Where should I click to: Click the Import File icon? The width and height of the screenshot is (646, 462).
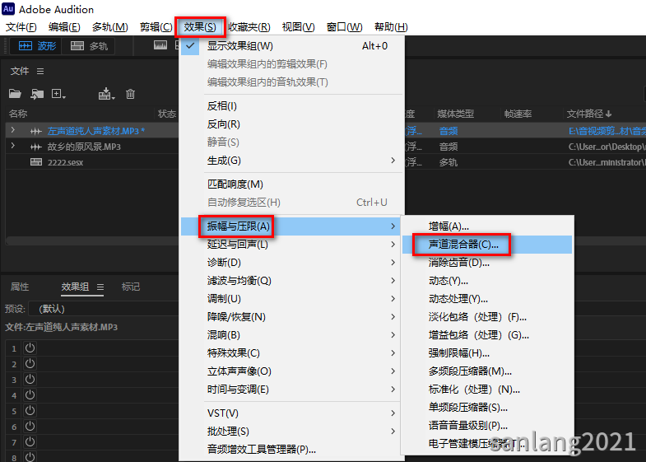pyautogui.click(x=37, y=95)
